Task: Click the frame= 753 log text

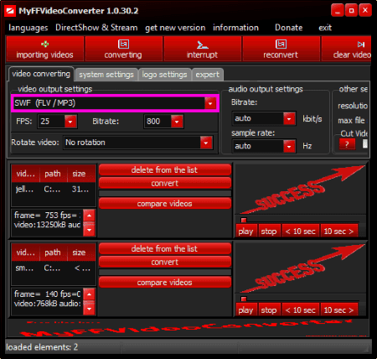Action: point(47,220)
